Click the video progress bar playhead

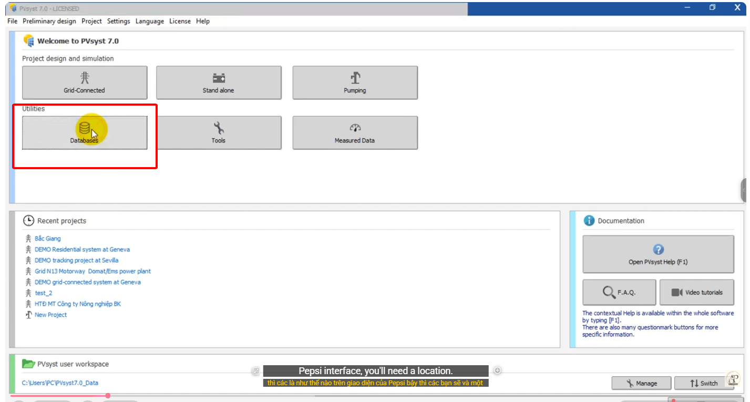pos(108,395)
